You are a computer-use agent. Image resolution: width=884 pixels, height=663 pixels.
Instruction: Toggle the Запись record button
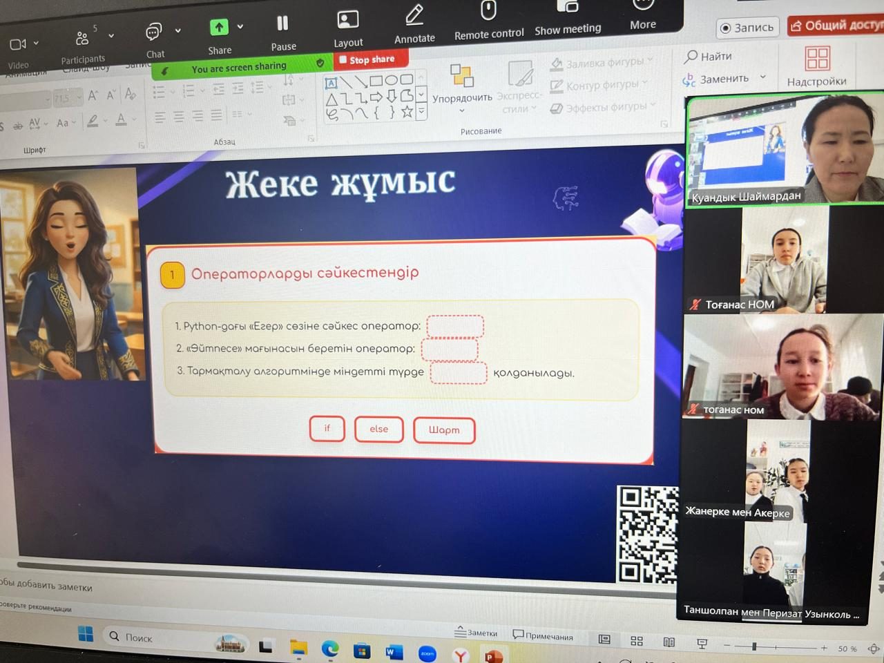tap(747, 28)
